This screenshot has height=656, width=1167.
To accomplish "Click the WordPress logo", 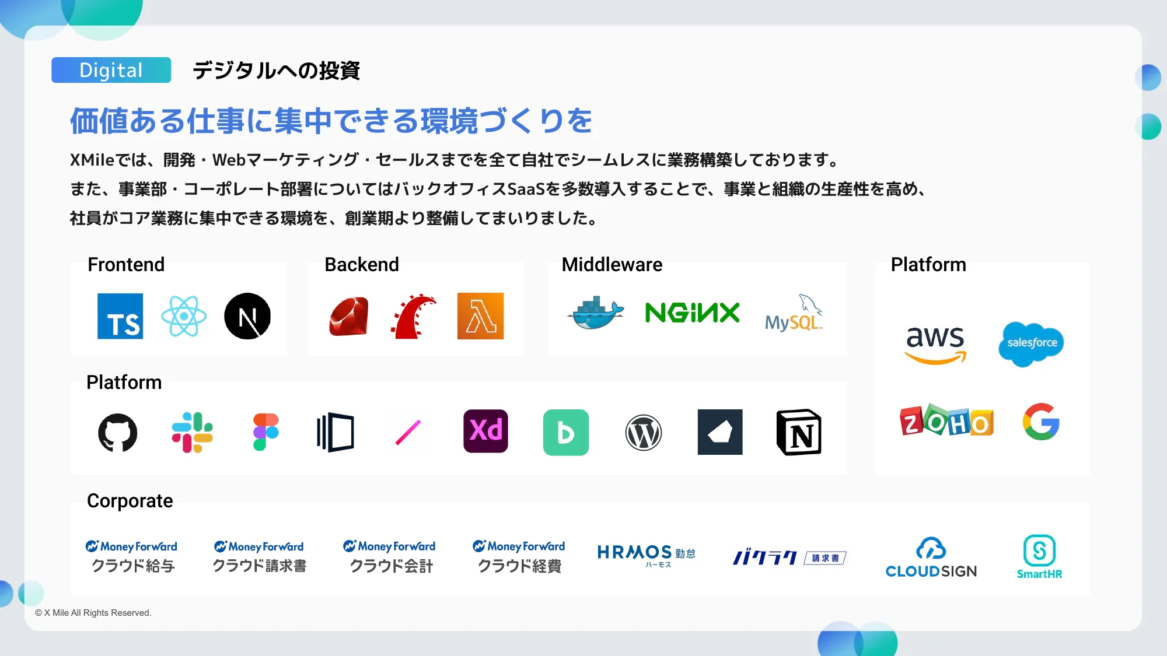I will pyautogui.click(x=644, y=433).
